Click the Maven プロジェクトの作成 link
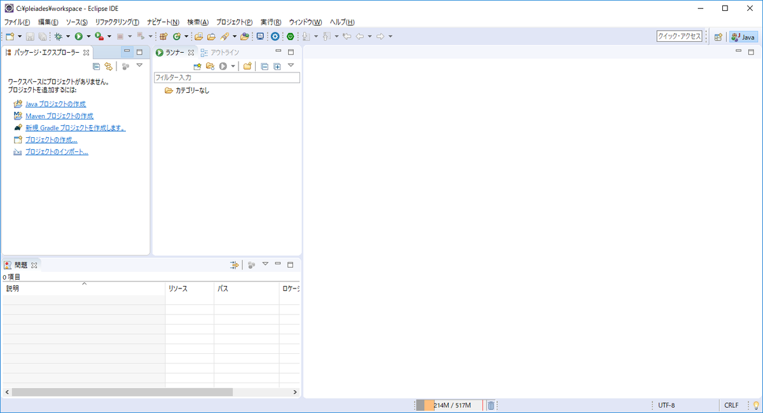The image size is (763, 413). (59, 116)
